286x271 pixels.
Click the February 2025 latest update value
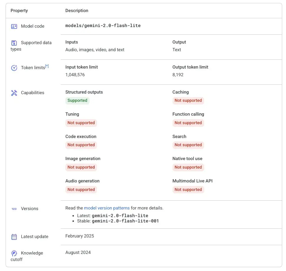click(x=80, y=236)
